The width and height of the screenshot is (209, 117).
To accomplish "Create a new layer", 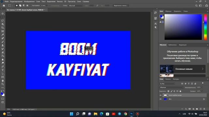I will [x=201, y=109].
